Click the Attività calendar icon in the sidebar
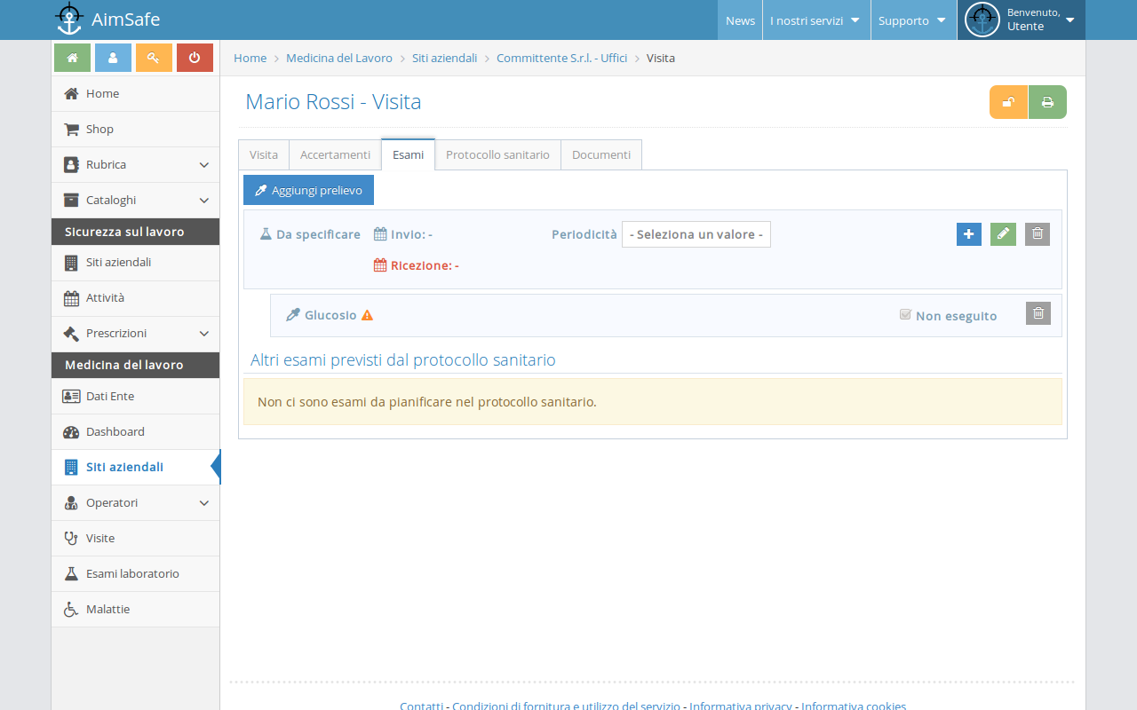The height and width of the screenshot is (710, 1137). pos(72,298)
